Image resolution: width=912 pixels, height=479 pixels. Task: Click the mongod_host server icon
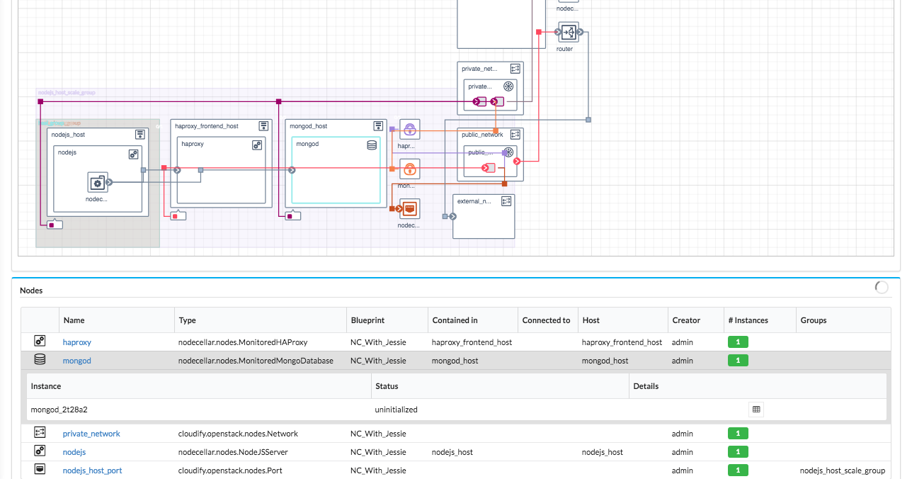pyautogui.click(x=379, y=125)
